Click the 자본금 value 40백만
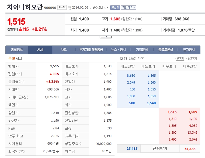205x158 pixels. tap(107, 151)
